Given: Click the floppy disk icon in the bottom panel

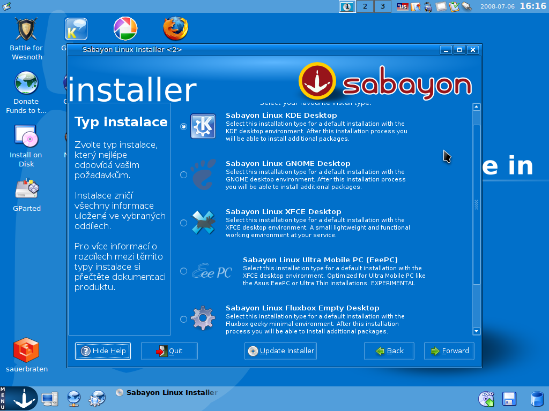Looking at the screenshot, I should tap(509, 399).
